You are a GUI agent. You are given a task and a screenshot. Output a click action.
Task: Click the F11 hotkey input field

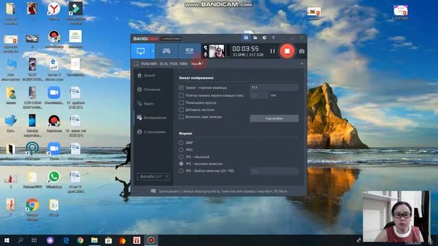[274, 87]
